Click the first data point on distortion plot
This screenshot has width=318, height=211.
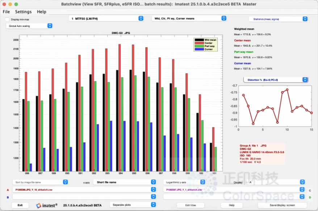click(x=243, y=95)
